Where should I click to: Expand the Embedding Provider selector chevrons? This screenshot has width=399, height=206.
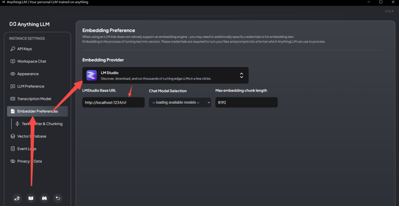tap(241, 75)
